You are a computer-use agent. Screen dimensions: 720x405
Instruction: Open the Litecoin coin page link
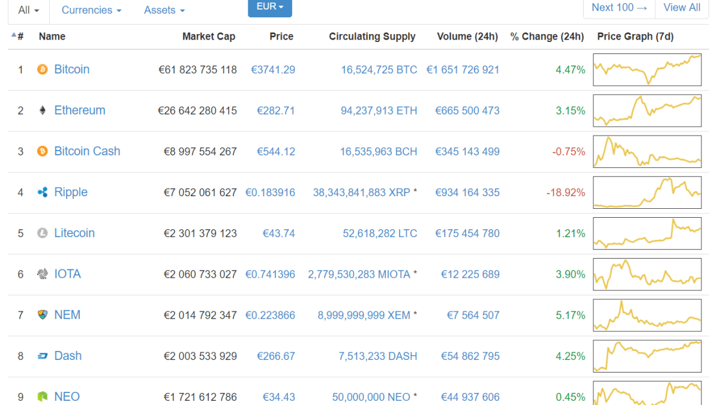click(x=74, y=233)
